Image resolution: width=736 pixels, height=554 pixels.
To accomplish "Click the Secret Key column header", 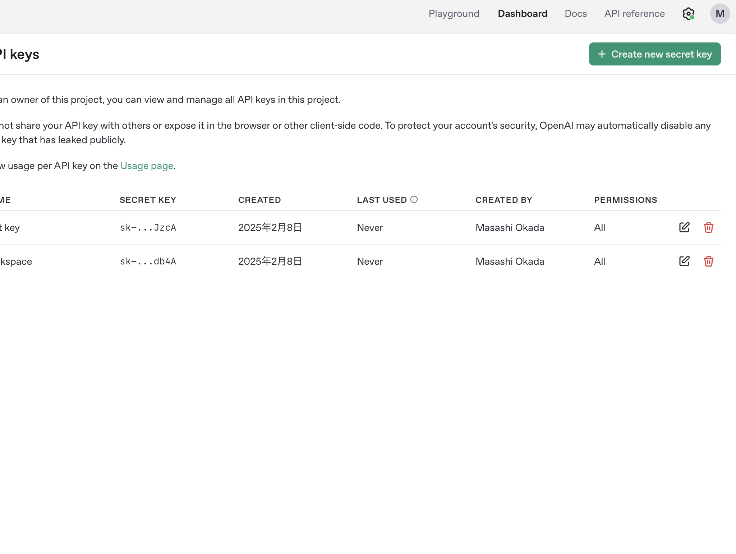I will [148, 200].
